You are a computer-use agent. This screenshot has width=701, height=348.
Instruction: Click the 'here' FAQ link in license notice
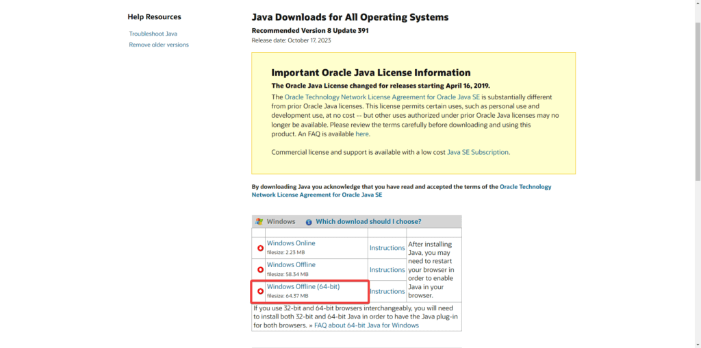tap(361, 134)
